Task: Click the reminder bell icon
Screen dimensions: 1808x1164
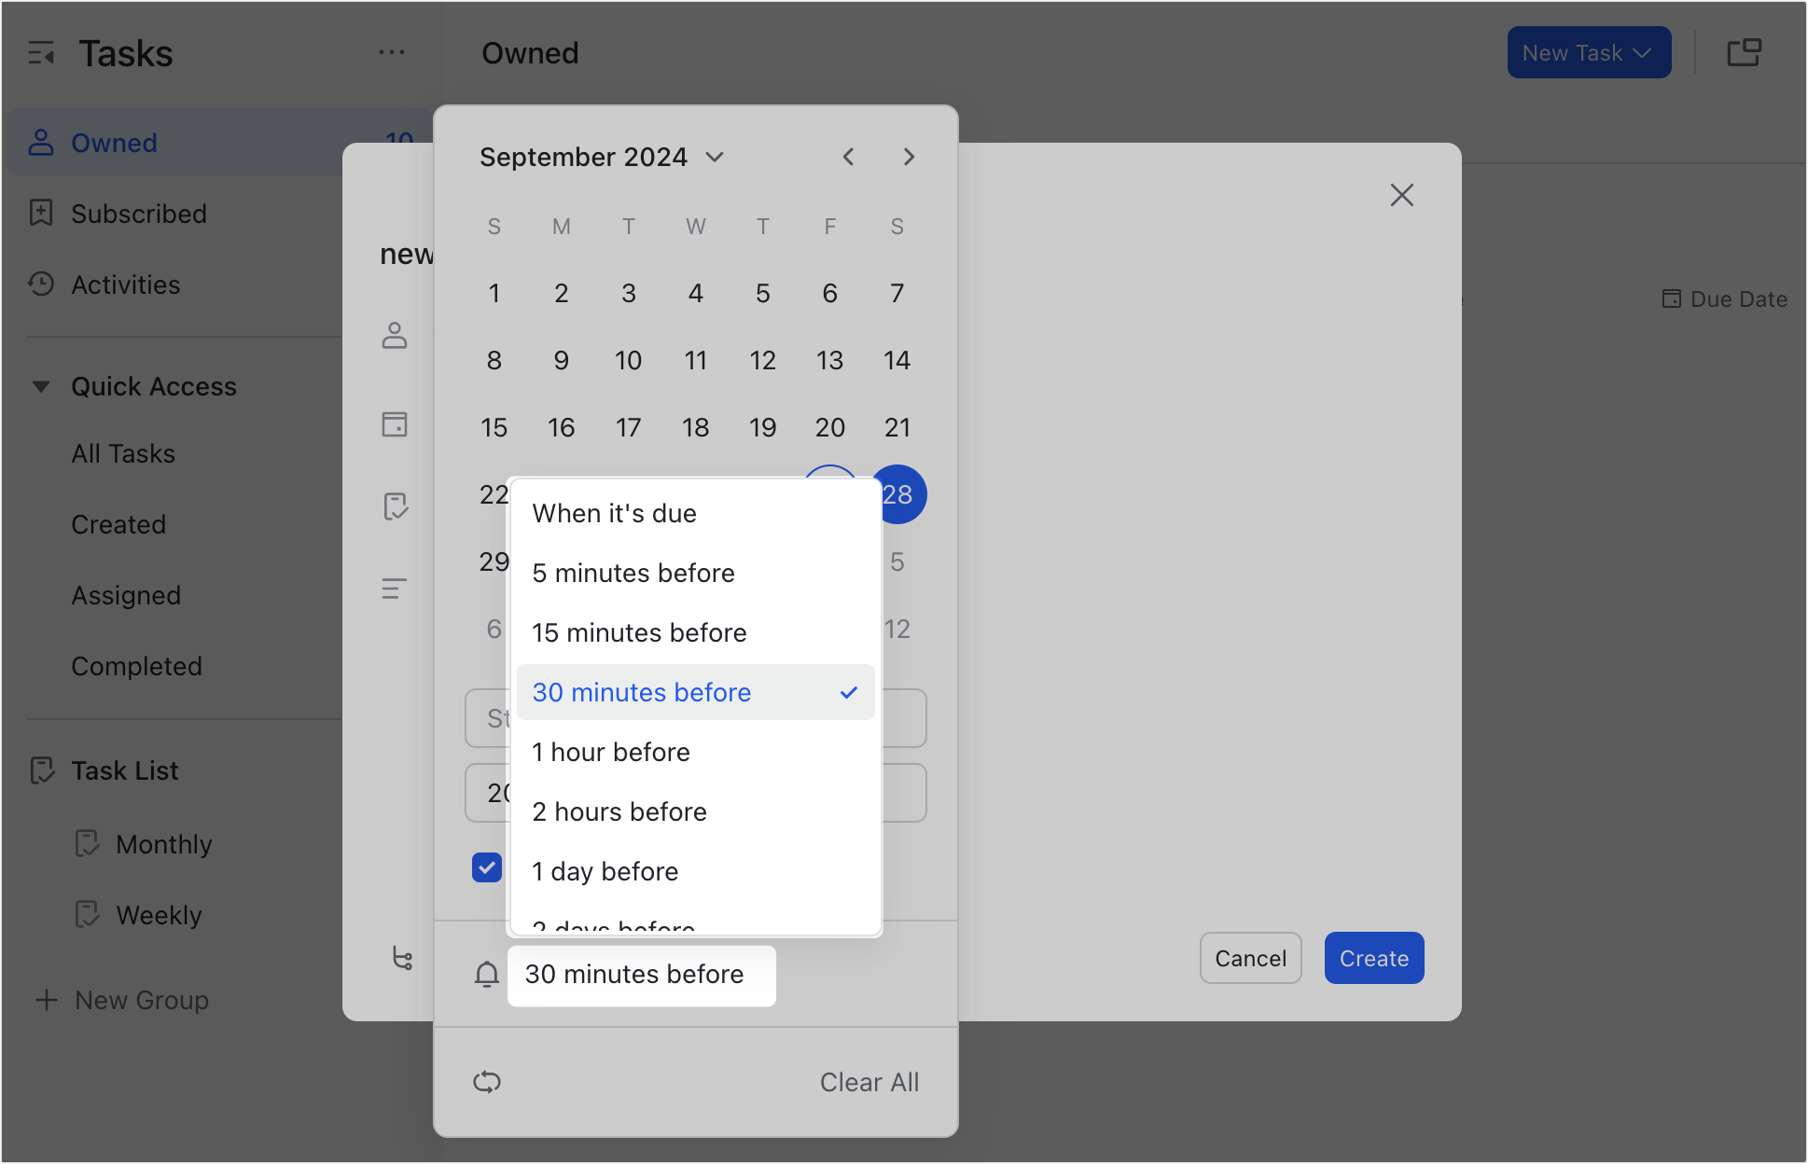Action: 486,974
